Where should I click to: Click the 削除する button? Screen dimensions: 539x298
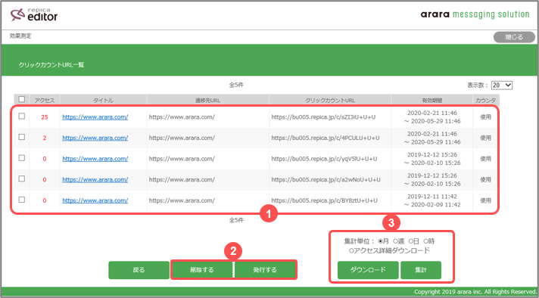pyautogui.click(x=202, y=270)
